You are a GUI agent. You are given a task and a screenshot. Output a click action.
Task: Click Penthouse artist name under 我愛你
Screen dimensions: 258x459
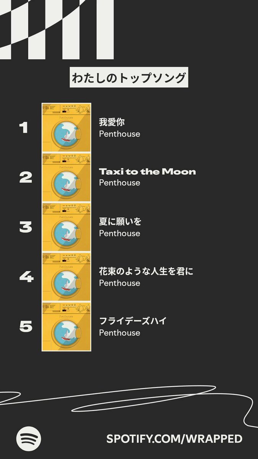pyautogui.click(x=120, y=134)
